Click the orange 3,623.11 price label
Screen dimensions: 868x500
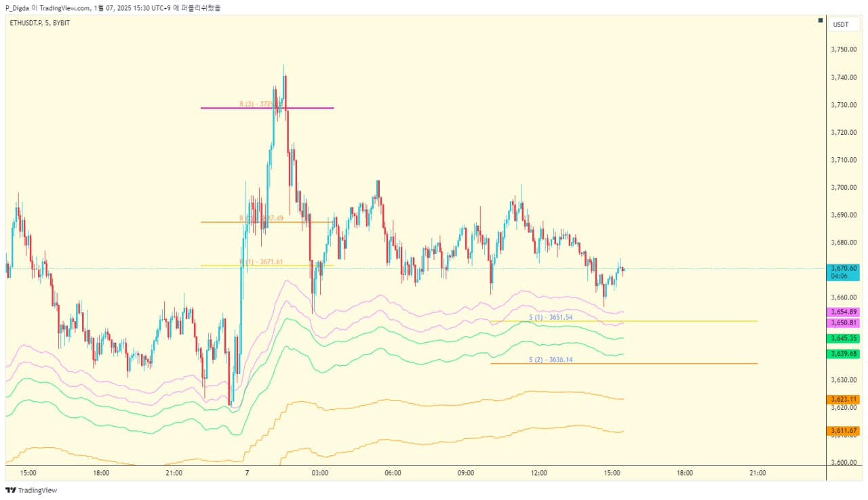pos(843,400)
